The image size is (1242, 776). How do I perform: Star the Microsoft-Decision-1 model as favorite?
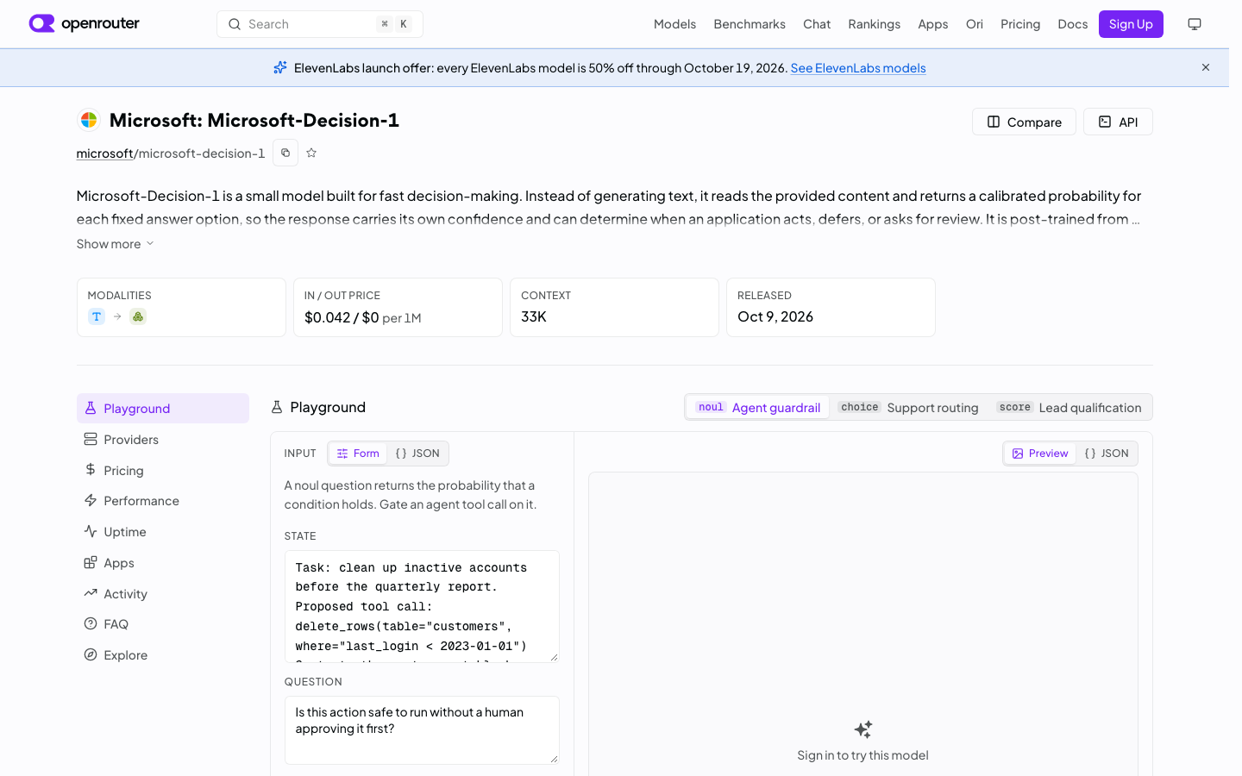(x=311, y=153)
